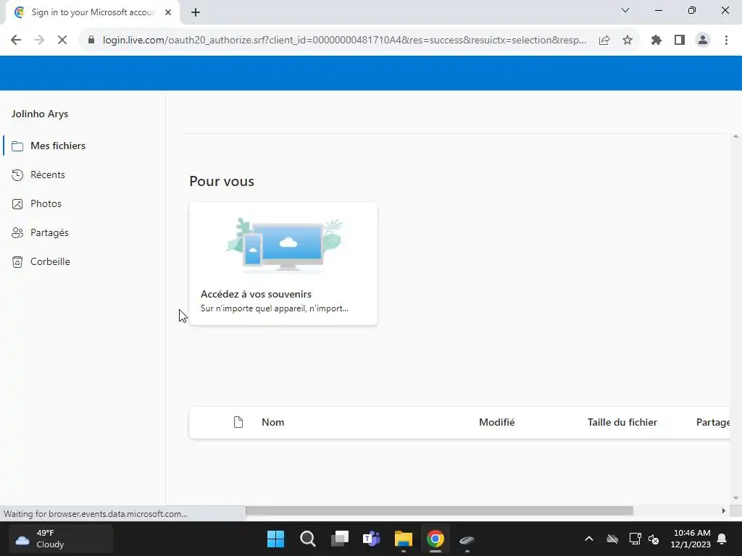Stop loading the page
Image resolution: width=742 pixels, height=556 pixels.
pyautogui.click(x=62, y=41)
